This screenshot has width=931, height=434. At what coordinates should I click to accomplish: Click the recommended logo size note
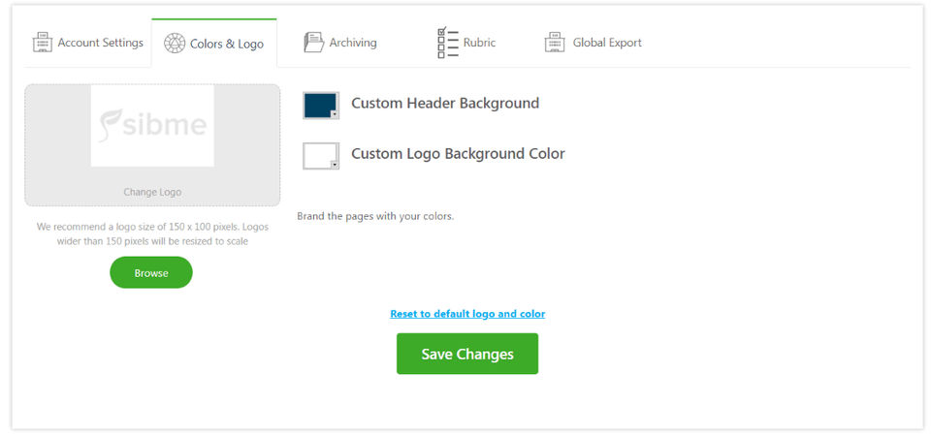pos(152,234)
